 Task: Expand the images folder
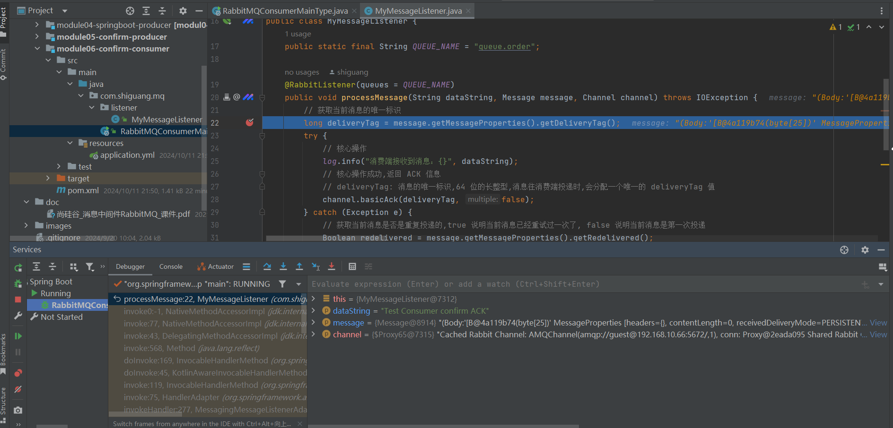26,225
